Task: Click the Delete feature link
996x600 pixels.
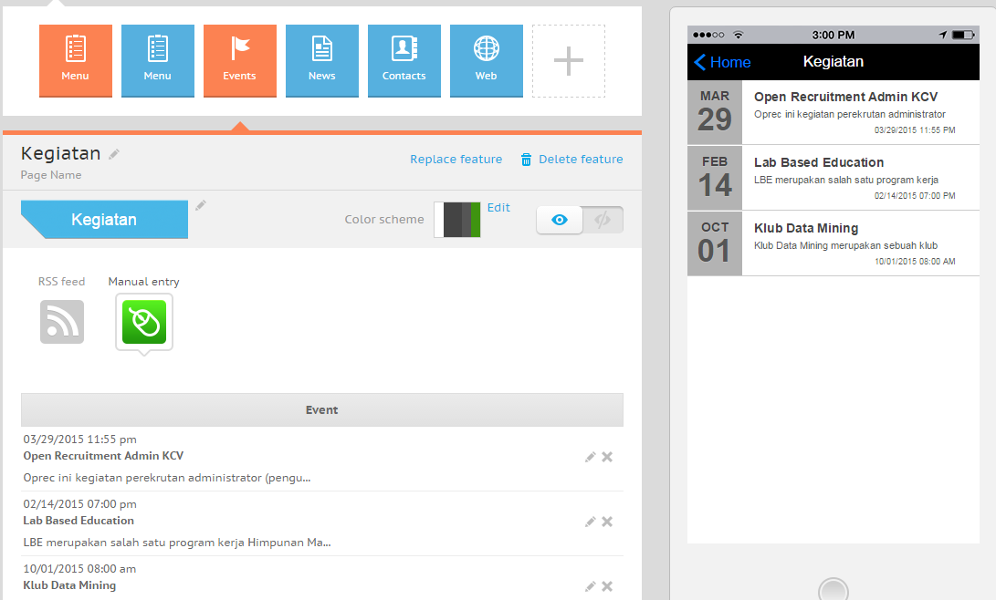Action: (581, 160)
